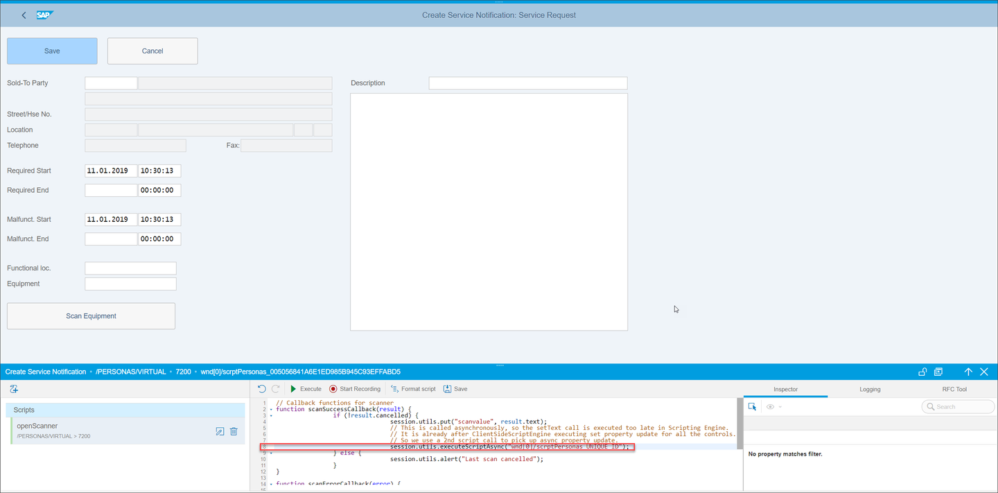The image size is (998, 493).
Task: Click the Malfunct. End time field
Action: click(x=159, y=239)
